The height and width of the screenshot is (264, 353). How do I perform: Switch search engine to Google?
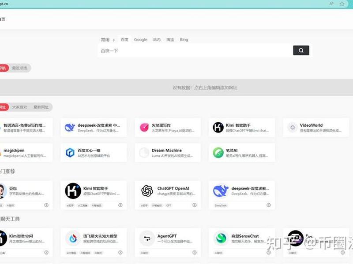pyautogui.click(x=140, y=40)
